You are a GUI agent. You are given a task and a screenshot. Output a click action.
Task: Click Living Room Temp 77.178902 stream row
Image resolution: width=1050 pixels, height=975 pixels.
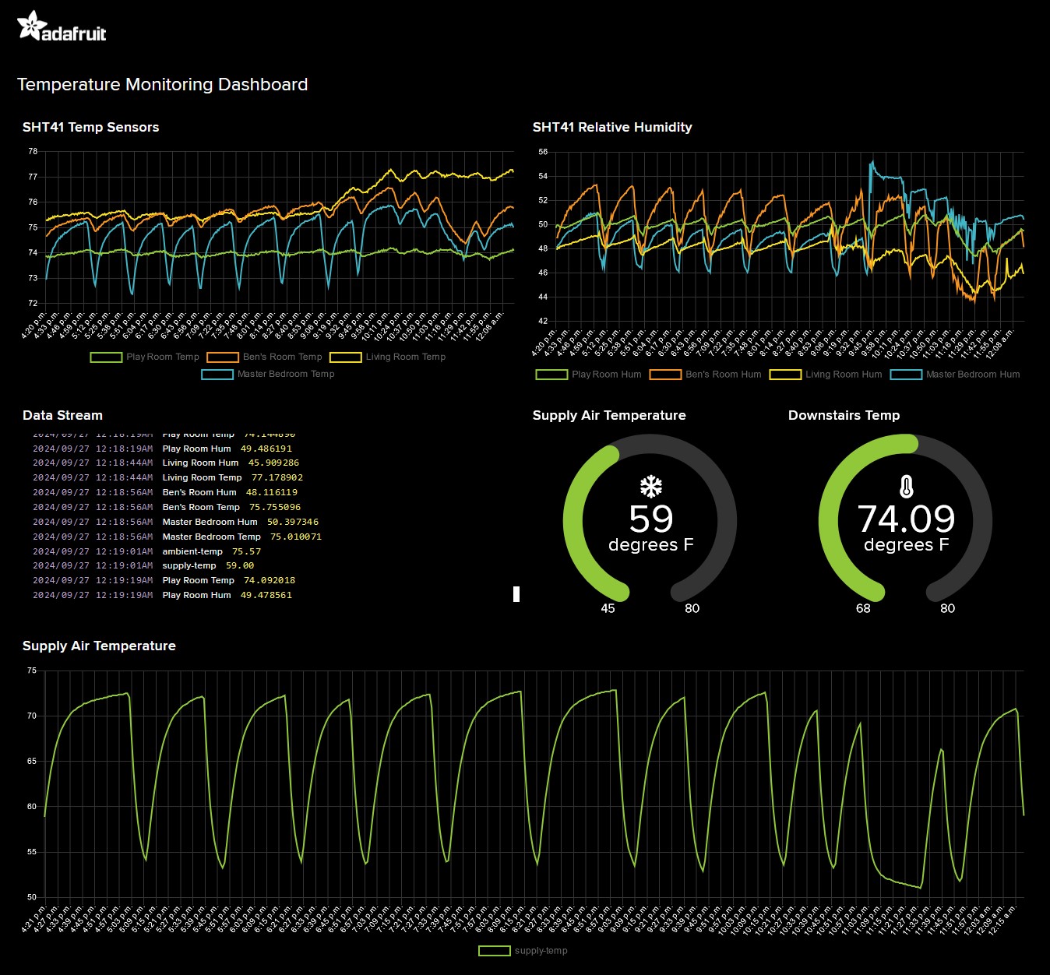pyautogui.click(x=168, y=477)
